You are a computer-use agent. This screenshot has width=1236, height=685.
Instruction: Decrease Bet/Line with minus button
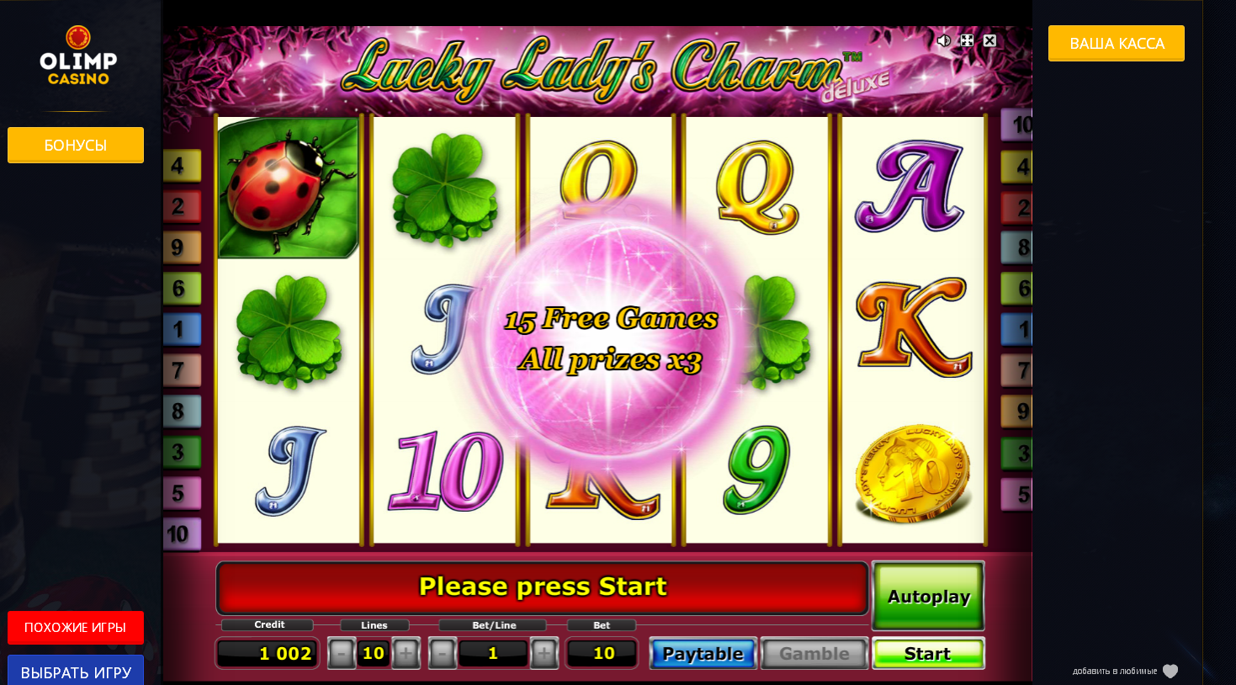click(x=442, y=654)
